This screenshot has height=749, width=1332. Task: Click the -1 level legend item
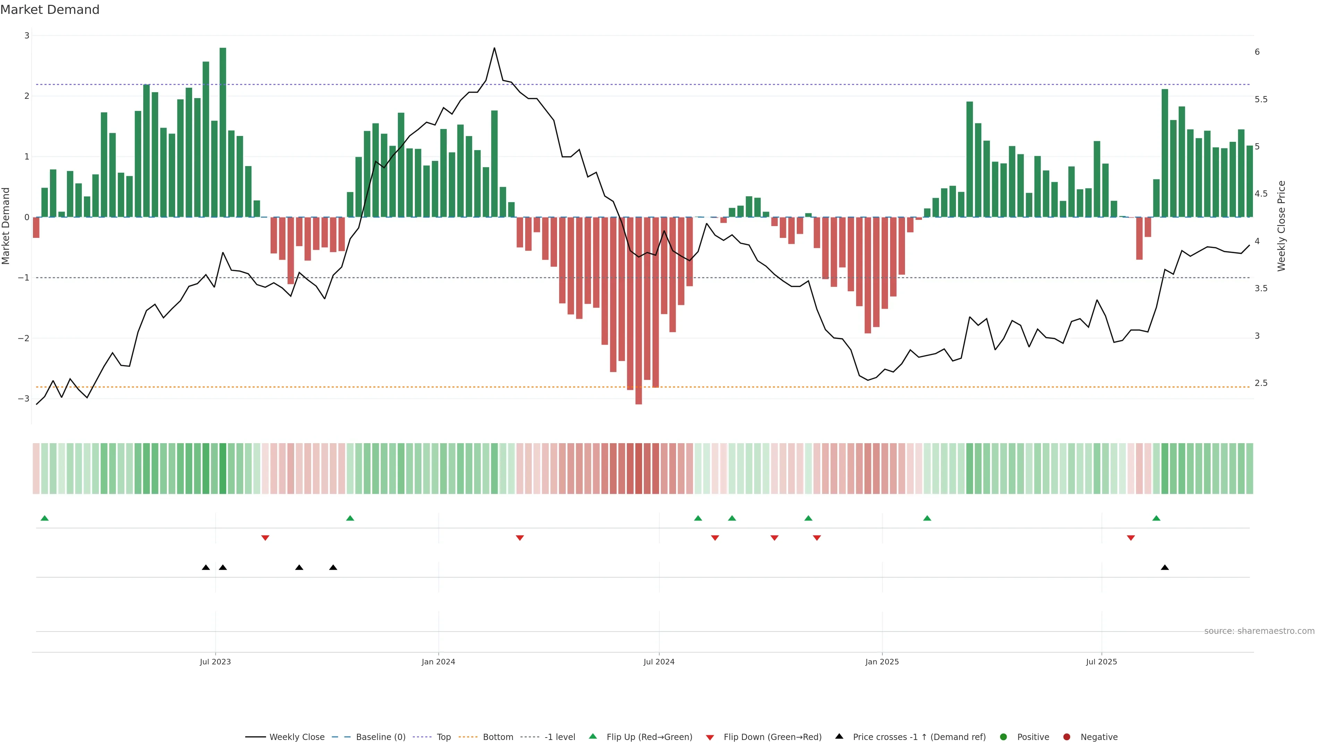pyautogui.click(x=560, y=737)
